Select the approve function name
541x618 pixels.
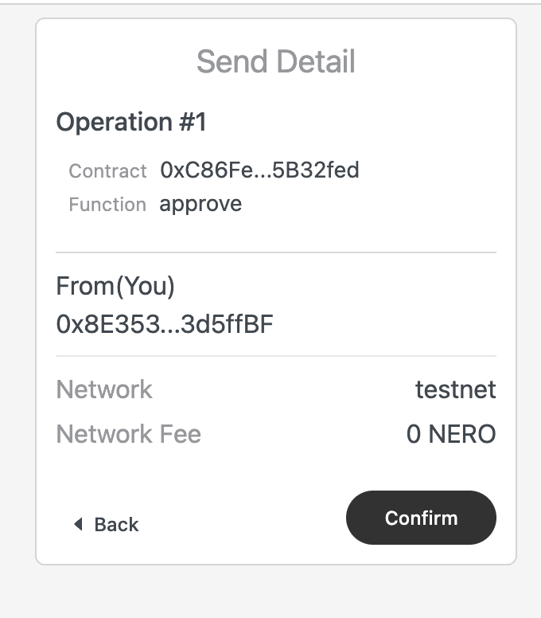[200, 204]
